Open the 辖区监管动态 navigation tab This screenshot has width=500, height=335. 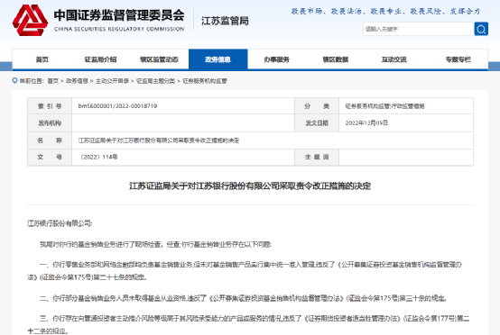[159, 59]
